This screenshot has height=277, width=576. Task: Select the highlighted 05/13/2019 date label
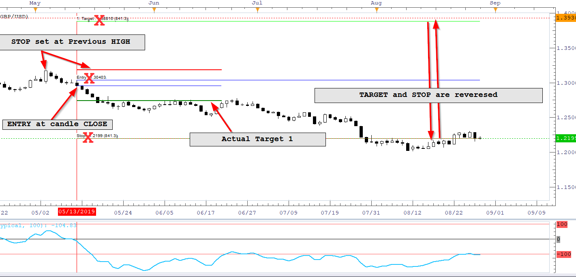coord(77,212)
